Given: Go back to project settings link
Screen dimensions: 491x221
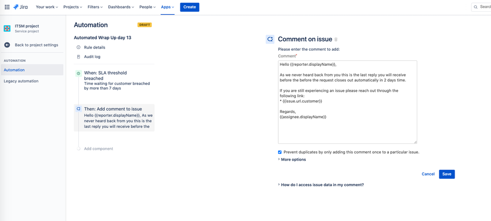Looking at the screenshot, I should coord(36,45).
